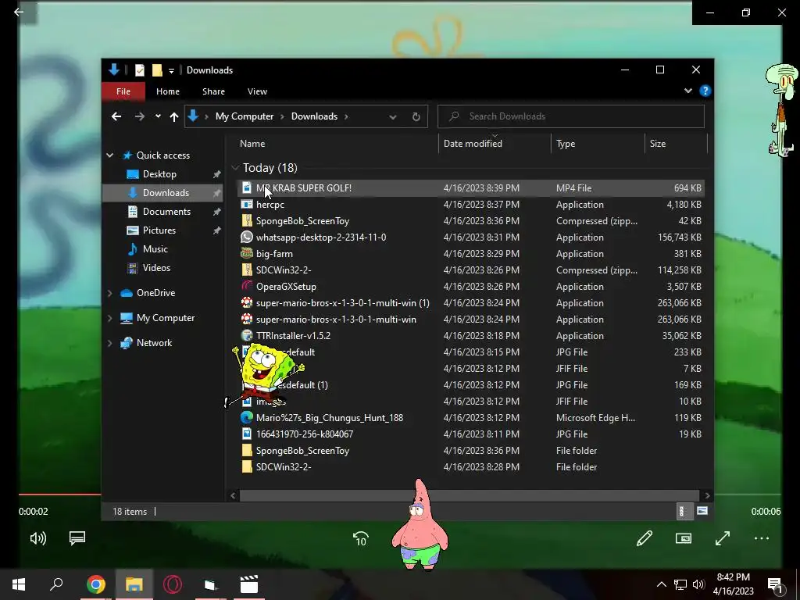Expand the ribbon with the chevron

pyautogui.click(x=687, y=91)
